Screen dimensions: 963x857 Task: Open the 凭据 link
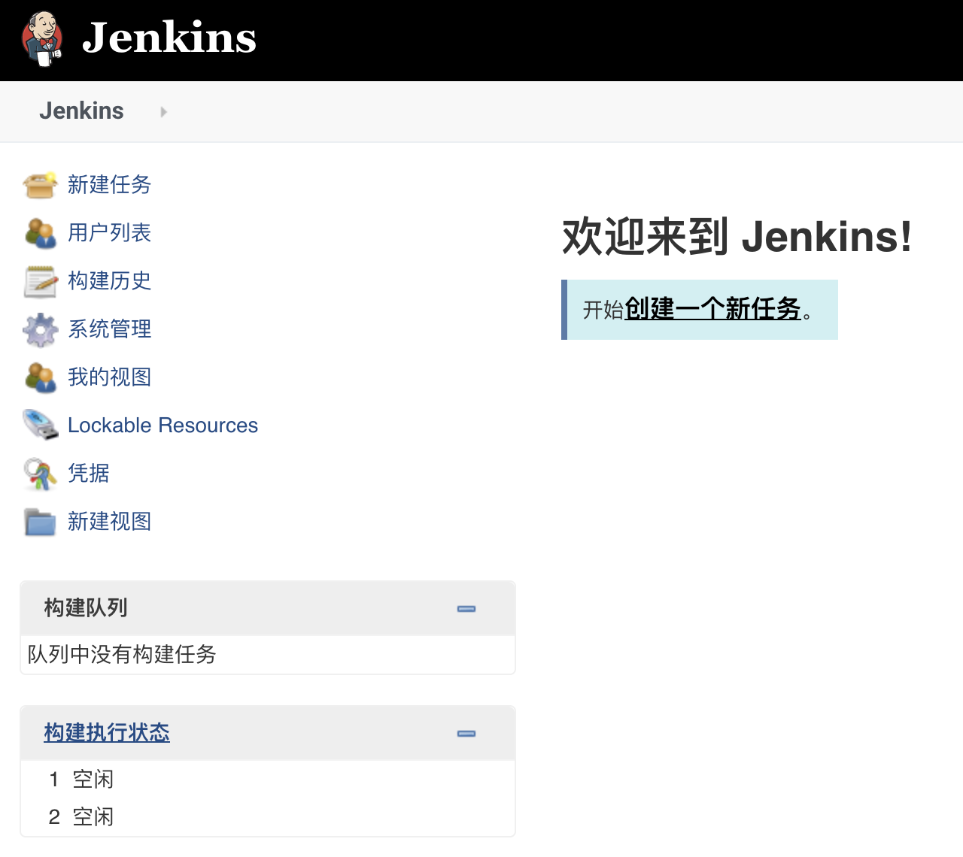(89, 473)
